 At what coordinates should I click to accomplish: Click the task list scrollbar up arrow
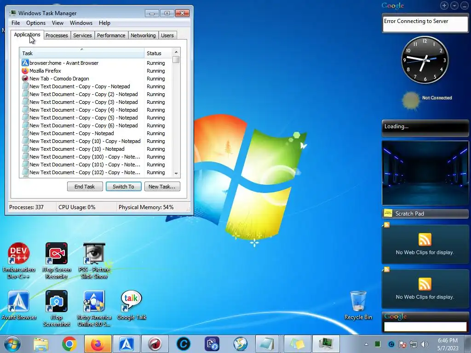coord(176,52)
